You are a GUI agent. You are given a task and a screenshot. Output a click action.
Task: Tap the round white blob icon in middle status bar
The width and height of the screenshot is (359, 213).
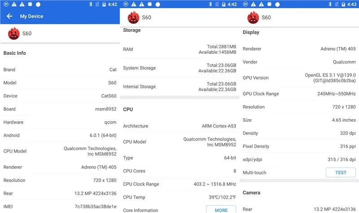[x=158, y=4]
